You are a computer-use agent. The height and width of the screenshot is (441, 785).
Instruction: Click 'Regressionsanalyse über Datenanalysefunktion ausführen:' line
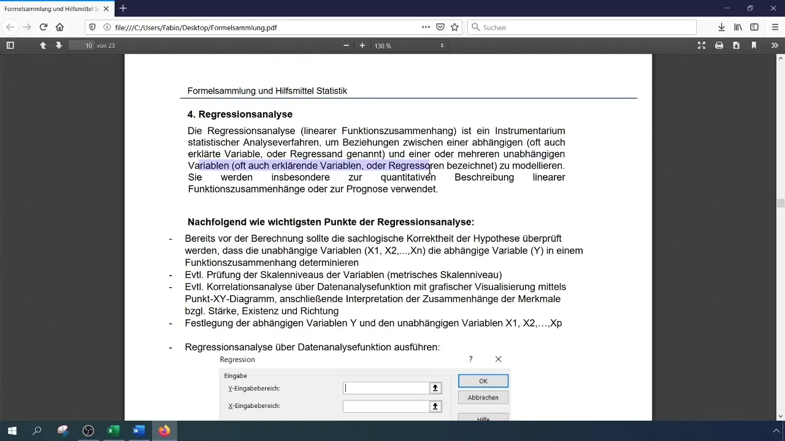coord(312,347)
